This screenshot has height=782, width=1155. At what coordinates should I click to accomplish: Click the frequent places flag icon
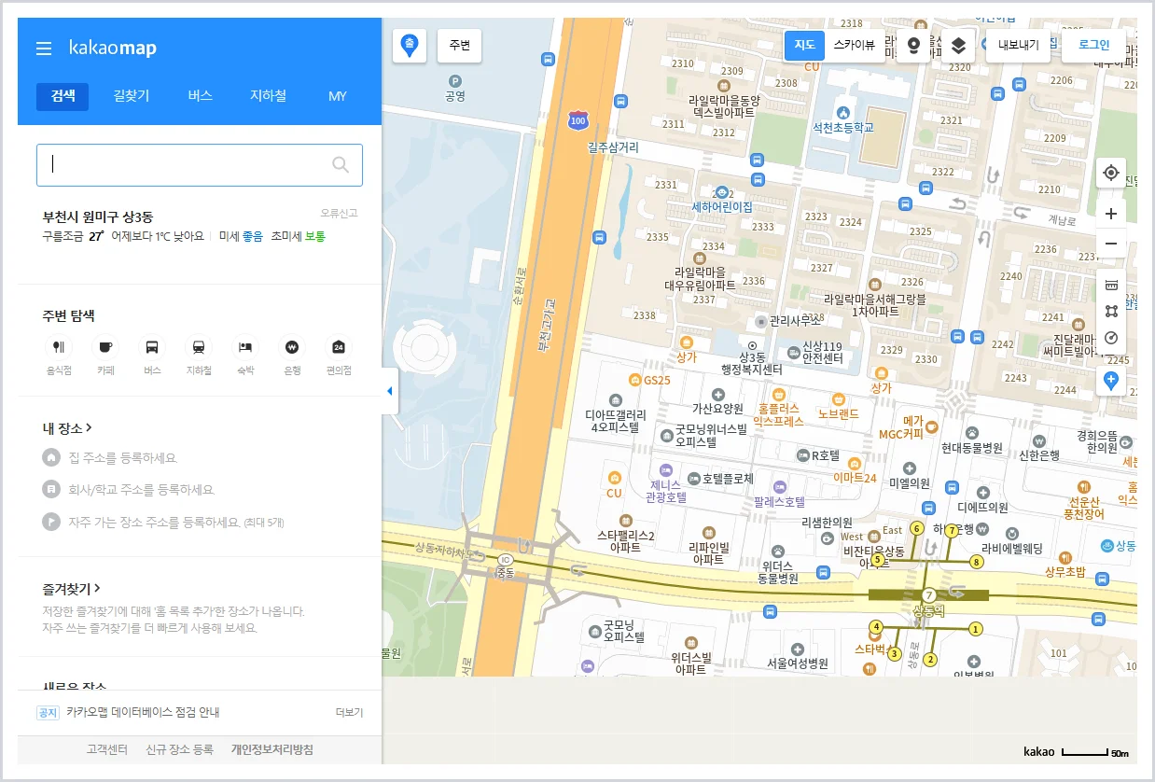(x=50, y=521)
